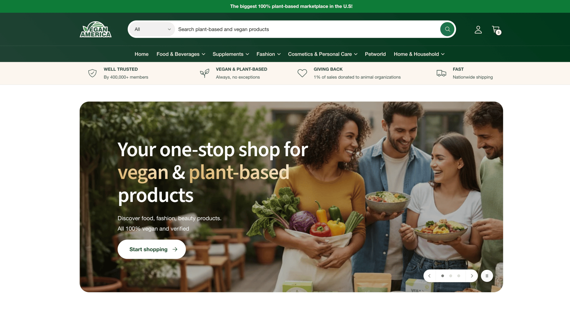This screenshot has height=309, width=570.
Task: Click the Well Trusted shield icon
Action: click(92, 73)
